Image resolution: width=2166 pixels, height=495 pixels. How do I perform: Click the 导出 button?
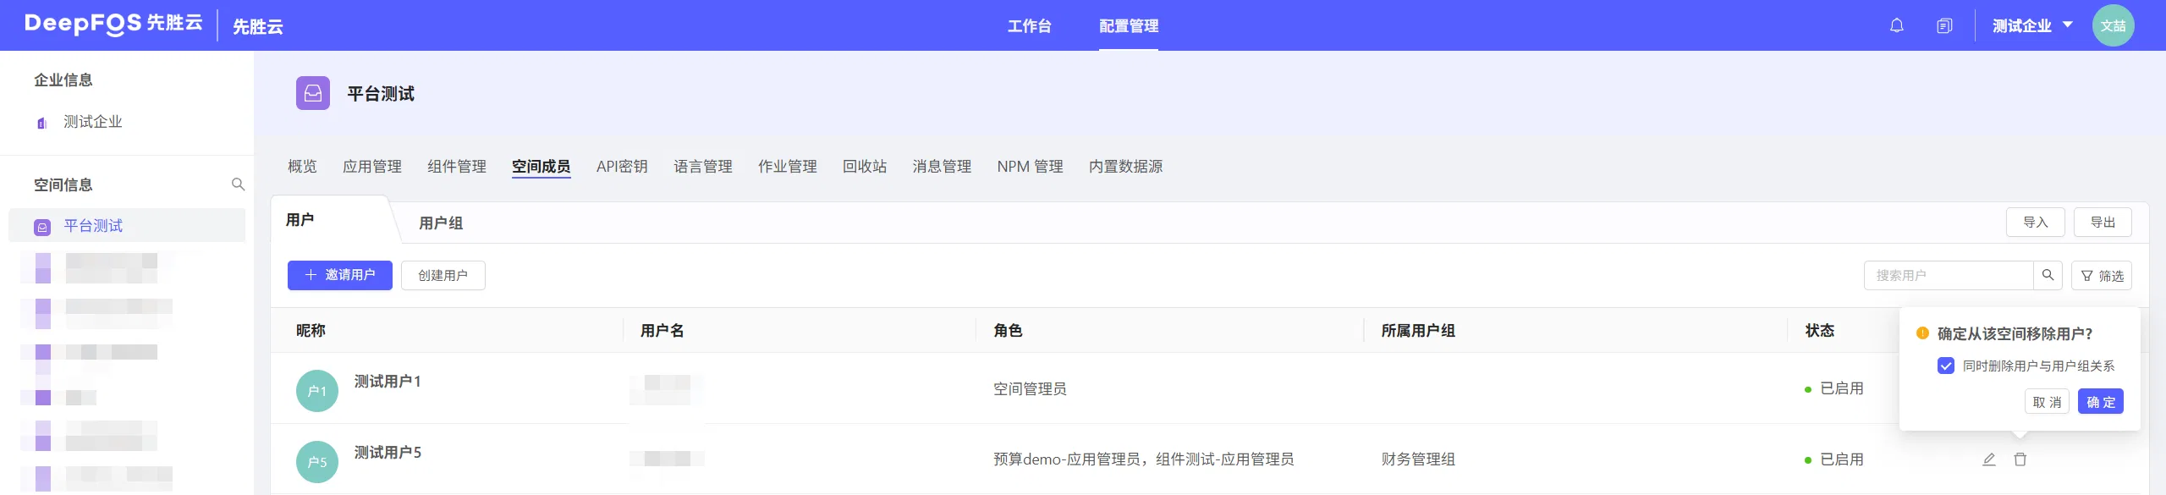coord(2103,223)
